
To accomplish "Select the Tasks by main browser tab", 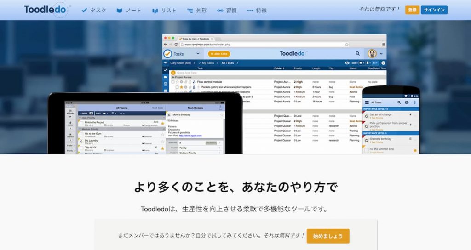I will click(195, 39).
